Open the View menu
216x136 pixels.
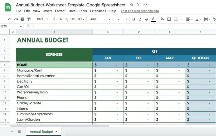coord(37,11)
